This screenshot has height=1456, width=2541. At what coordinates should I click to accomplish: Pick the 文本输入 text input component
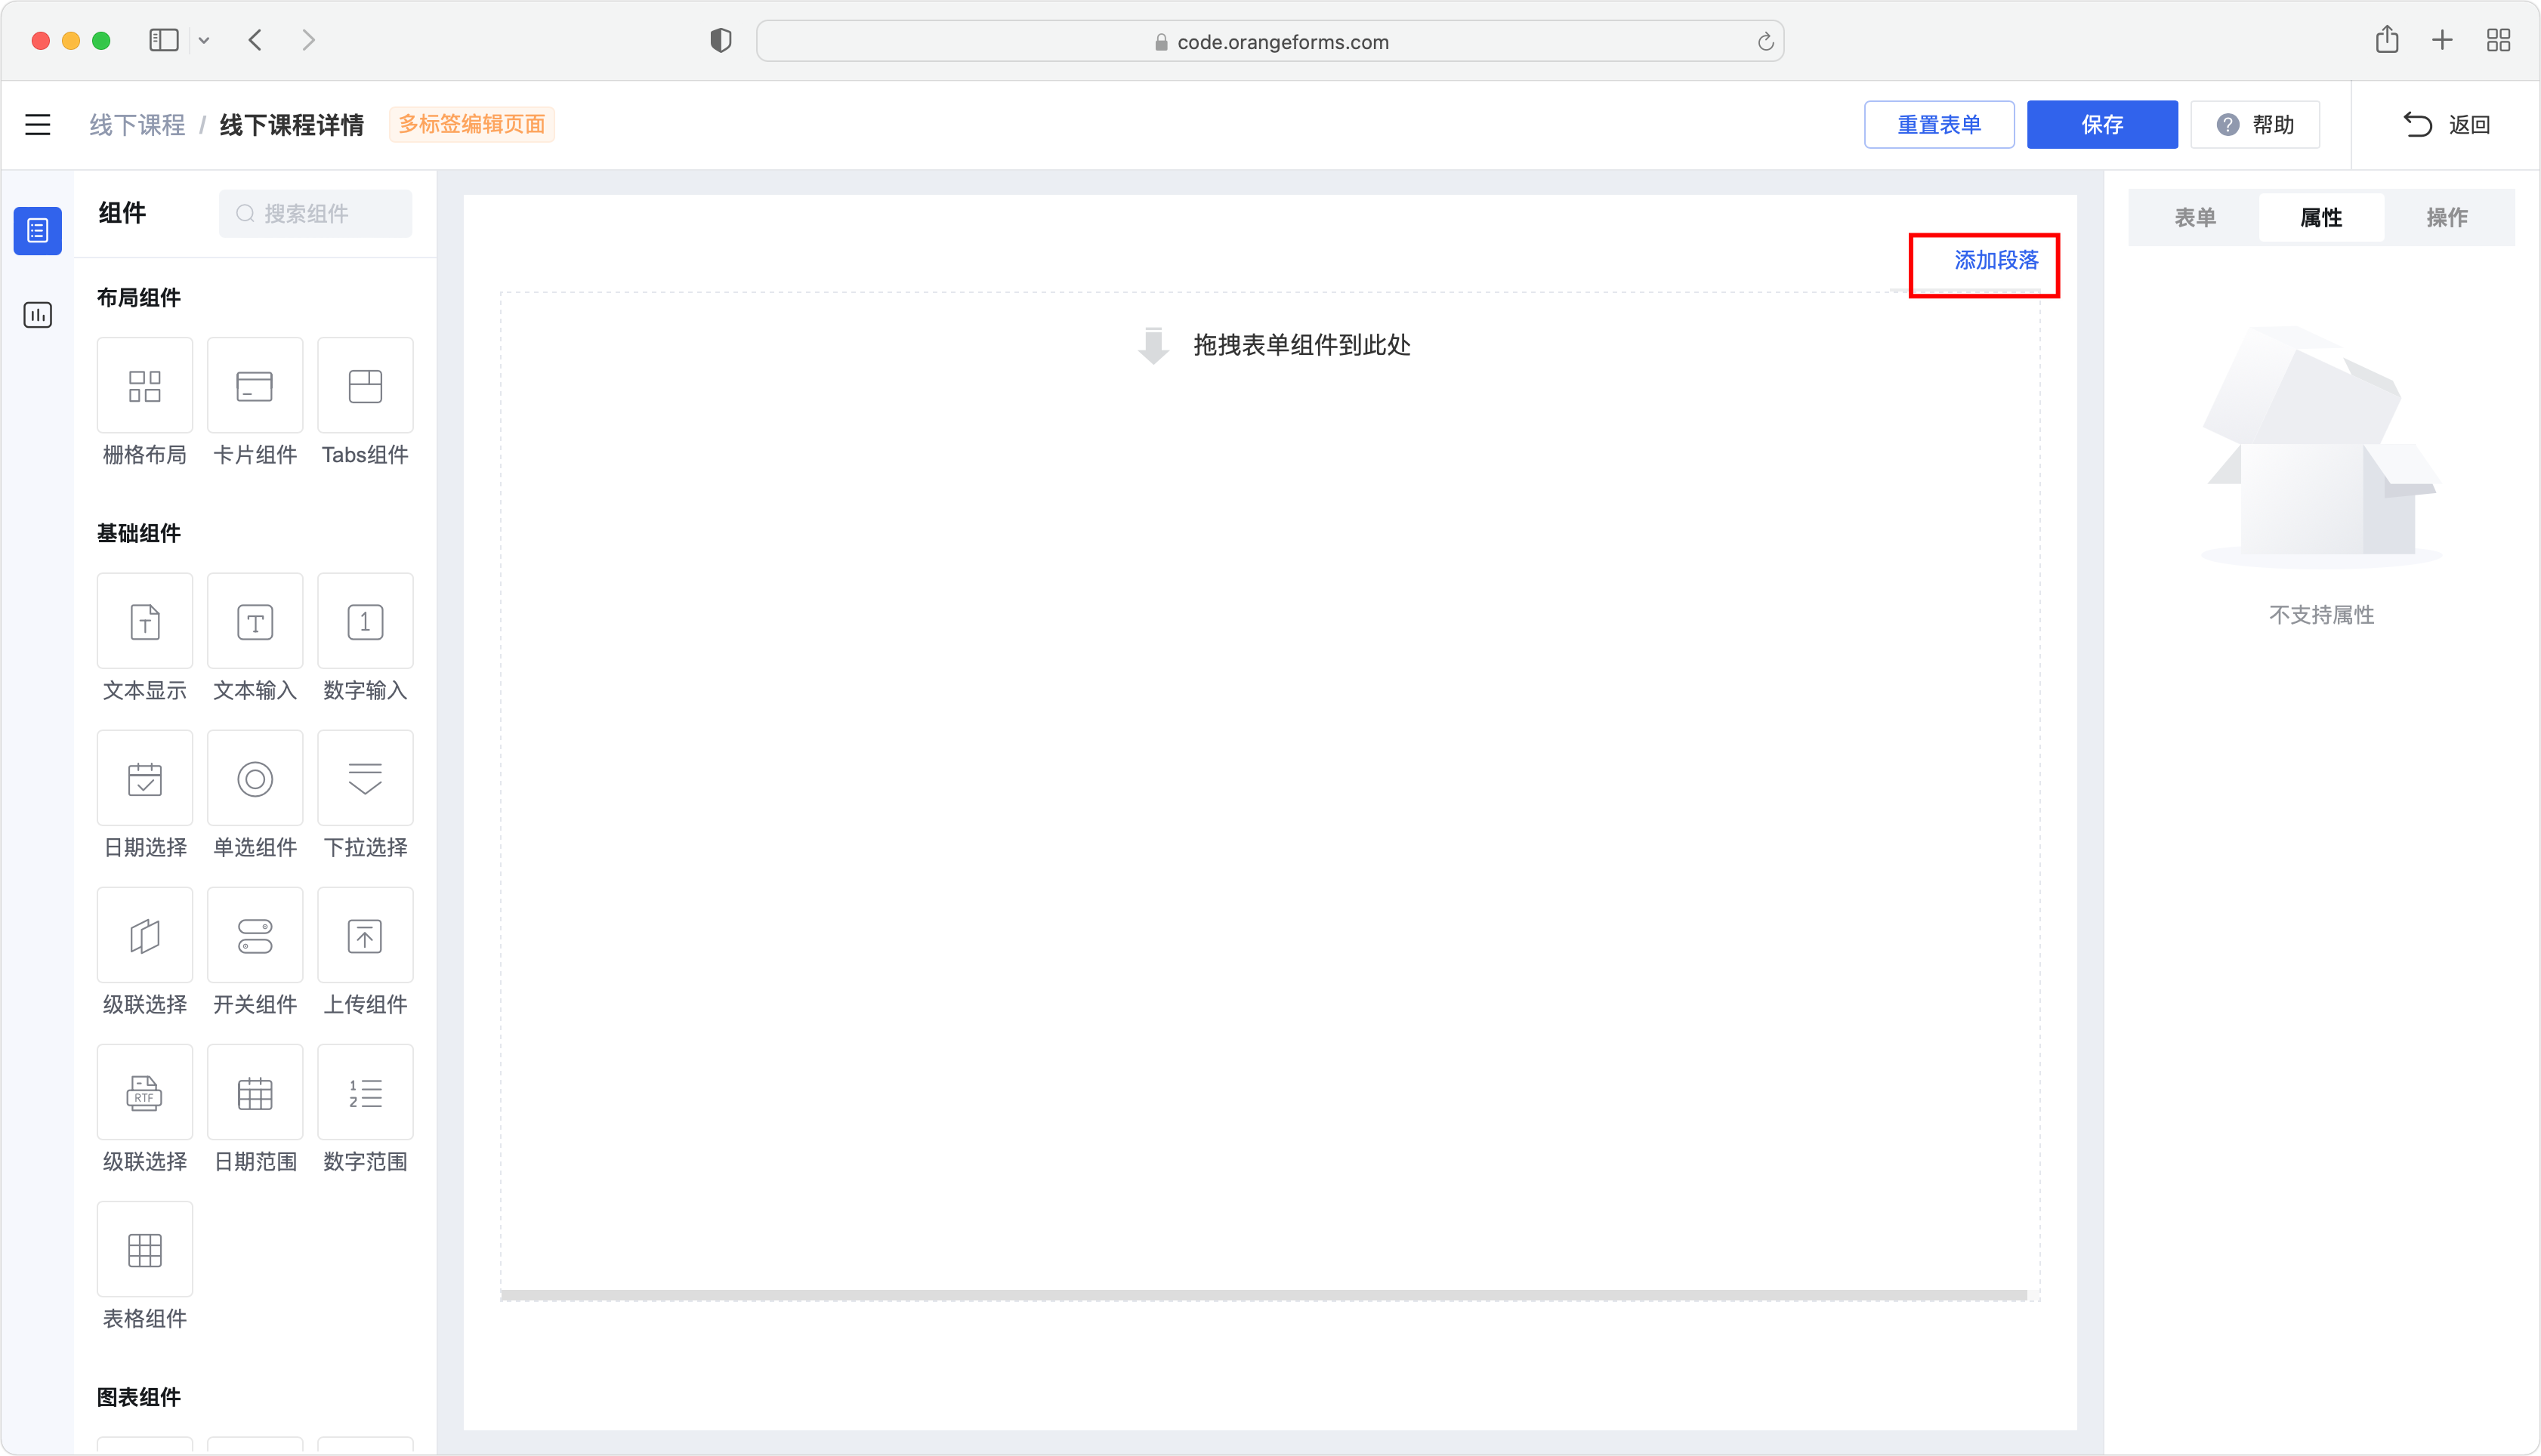pos(254,621)
